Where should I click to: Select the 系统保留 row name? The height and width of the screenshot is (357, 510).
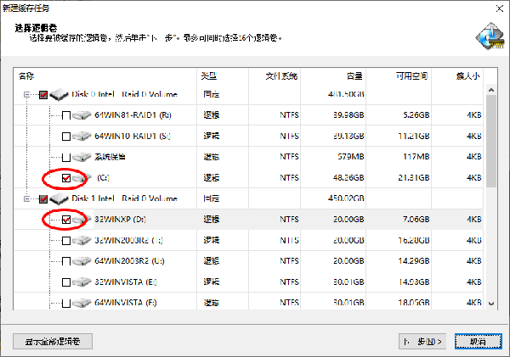pyautogui.click(x=110, y=157)
